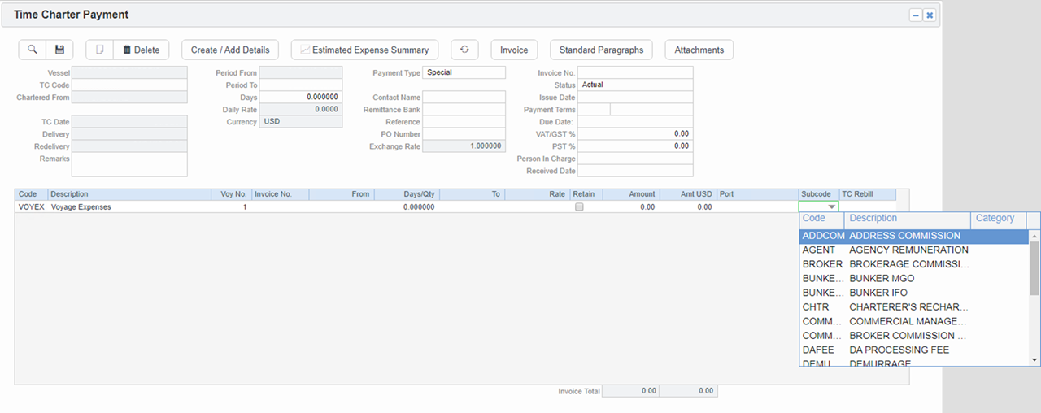Click the save floppy disk icon

(59, 50)
